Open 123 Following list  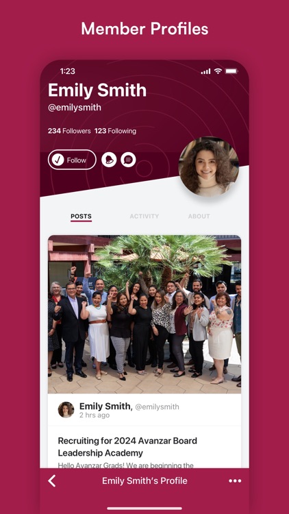(x=115, y=131)
